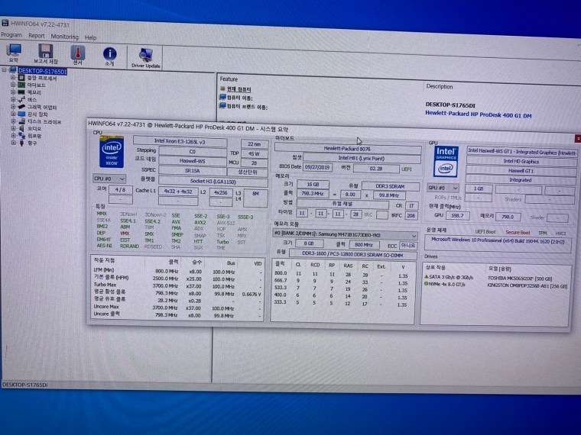The height and width of the screenshot is (435, 581).
Task: Click the 메모리 memory icon in tree
Action: (x=21, y=92)
